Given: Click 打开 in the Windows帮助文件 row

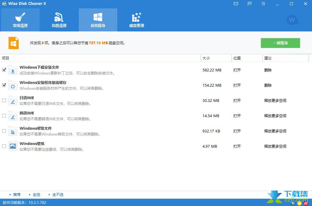Looking at the screenshot, I should [x=237, y=131].
